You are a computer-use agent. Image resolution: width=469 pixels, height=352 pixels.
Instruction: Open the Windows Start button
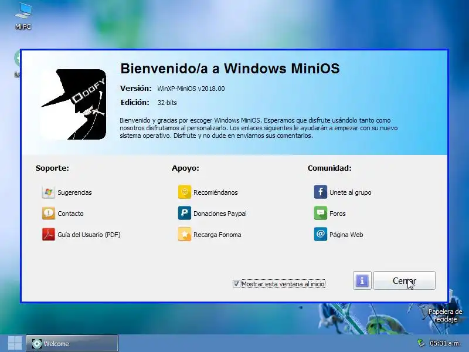tap(15, 343)
